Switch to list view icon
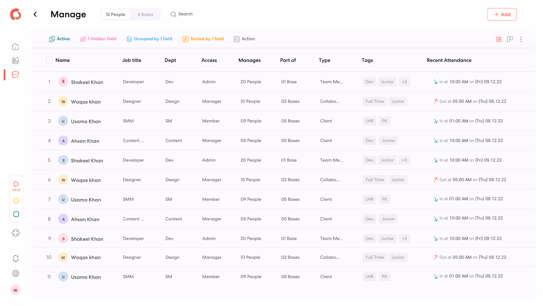Image resolution: width=543 pixels, height=306 pixels. pos(499,39)
